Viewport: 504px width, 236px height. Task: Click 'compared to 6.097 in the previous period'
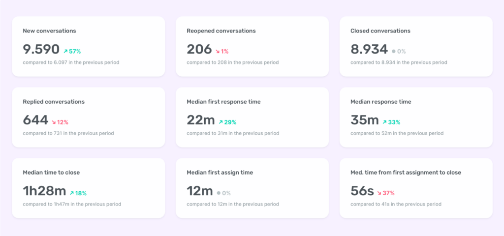click(x=71, y=62)
